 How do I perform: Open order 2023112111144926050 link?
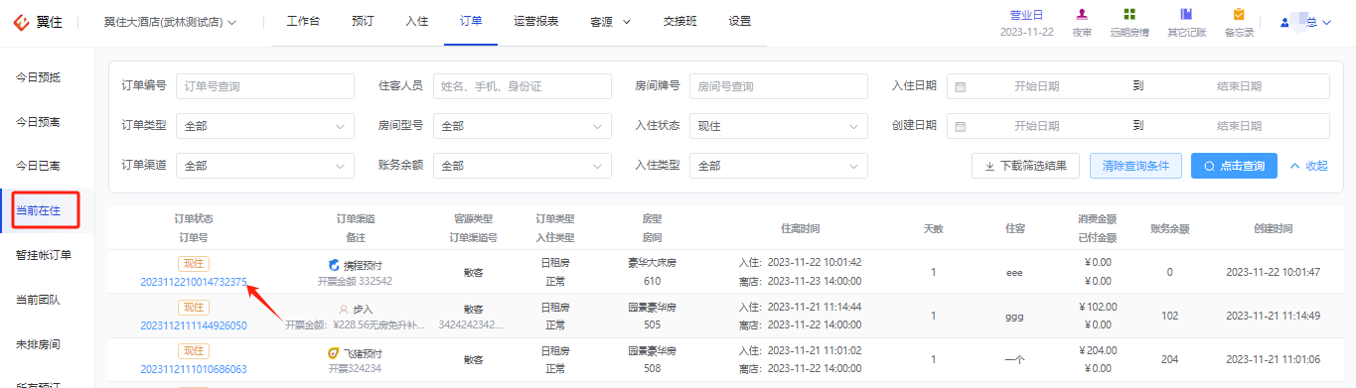point(194,325)
